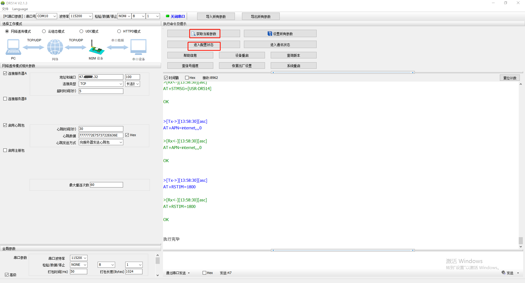The width and height of the screenshot is (525, 283).
Task: Click the 心跳时间(秒) input field
Action: point(101,129)
